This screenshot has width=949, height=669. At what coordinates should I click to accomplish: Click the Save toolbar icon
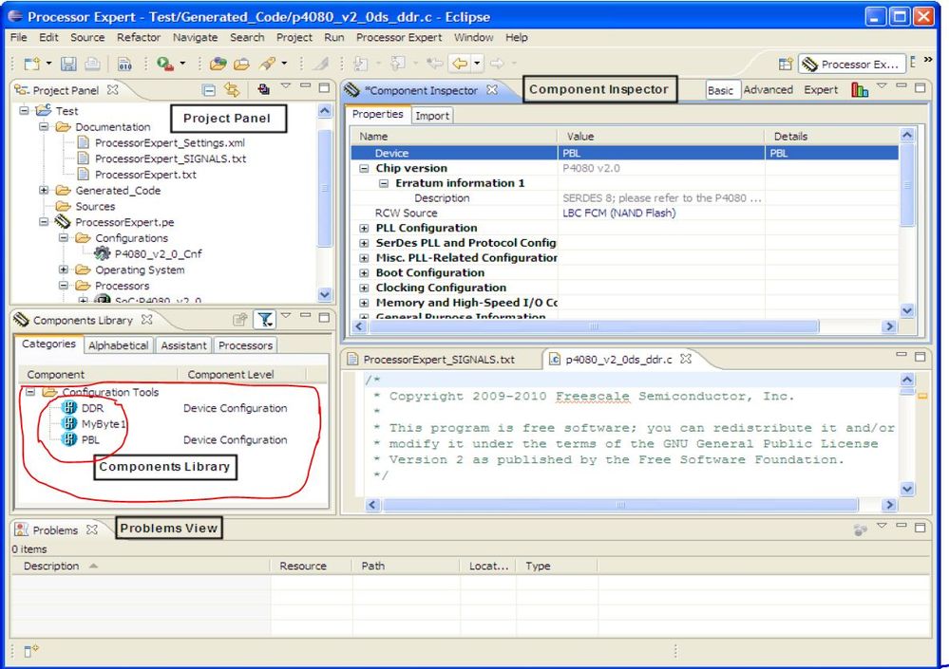[68, 64]
